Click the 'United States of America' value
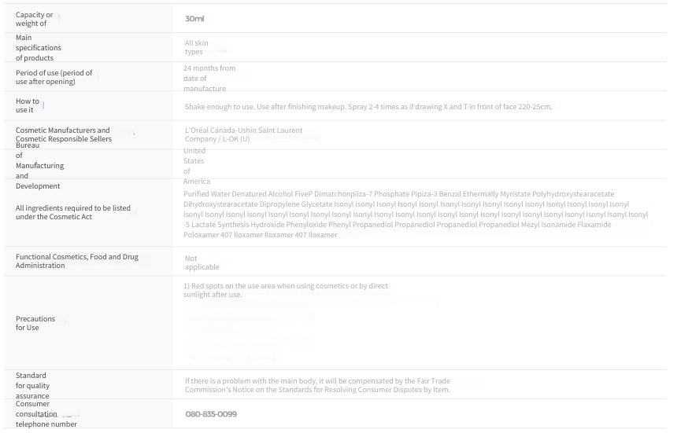677x433 pixels. pos(197,166)
